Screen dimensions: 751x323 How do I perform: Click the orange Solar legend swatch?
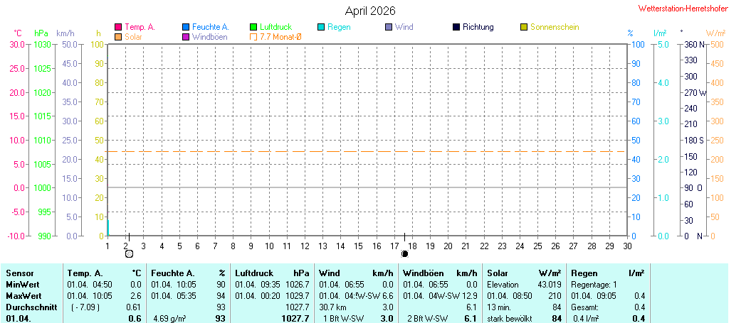point(118,36)
